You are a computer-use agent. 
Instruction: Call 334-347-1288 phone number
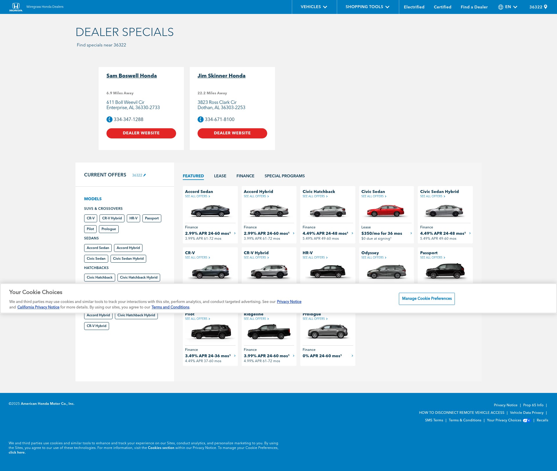[x=128, y=120]
